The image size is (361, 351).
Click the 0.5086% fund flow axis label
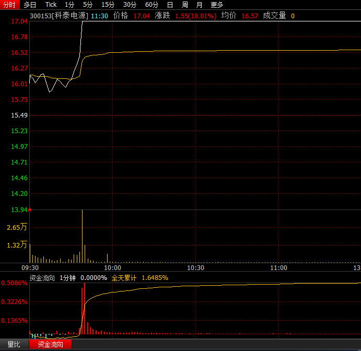[x=15, y=283]
